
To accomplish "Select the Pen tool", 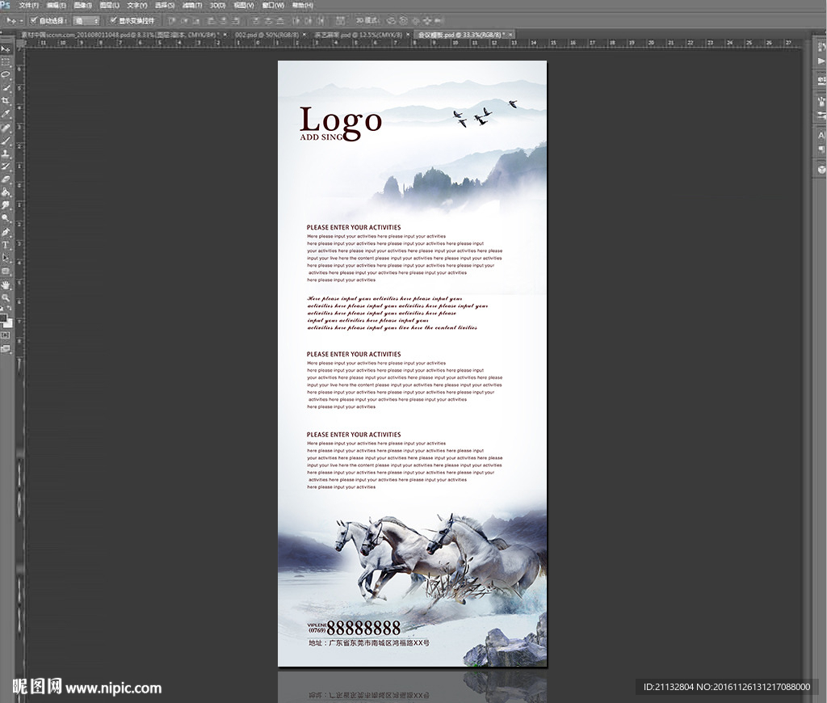I will click(x=6, y=231).
